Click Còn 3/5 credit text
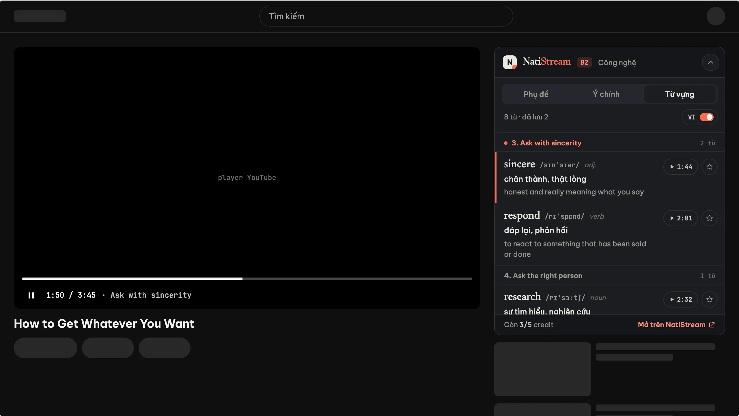This screenshot has height=416, width=739. pos(529,325)
